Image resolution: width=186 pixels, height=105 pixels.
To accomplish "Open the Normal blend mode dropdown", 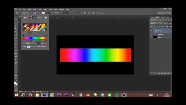I will [x=156, y=23].
